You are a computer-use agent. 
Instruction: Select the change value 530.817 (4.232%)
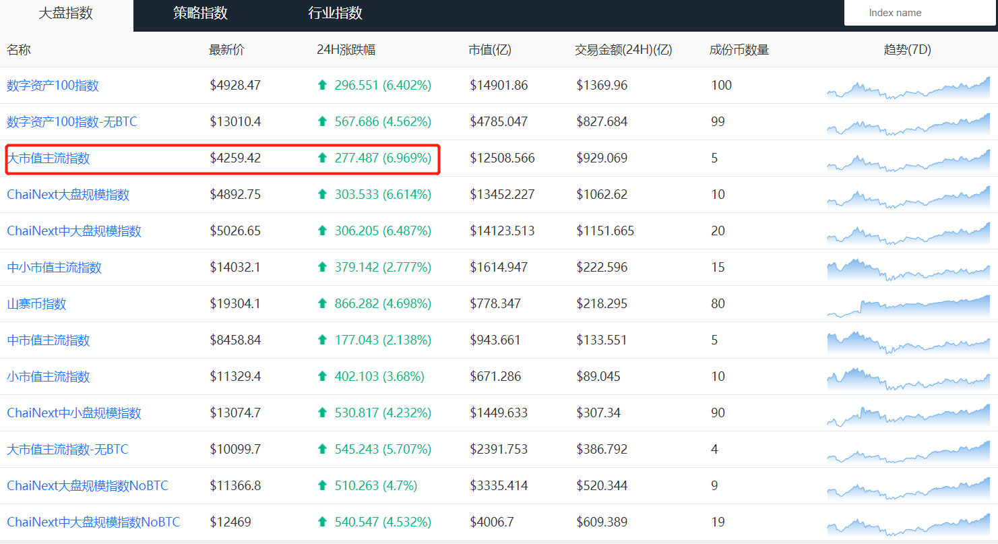[x=383, y=413]
